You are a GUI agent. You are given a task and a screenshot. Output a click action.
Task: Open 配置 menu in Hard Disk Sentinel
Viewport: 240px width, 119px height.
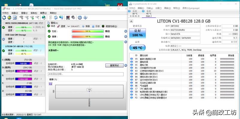43,13
